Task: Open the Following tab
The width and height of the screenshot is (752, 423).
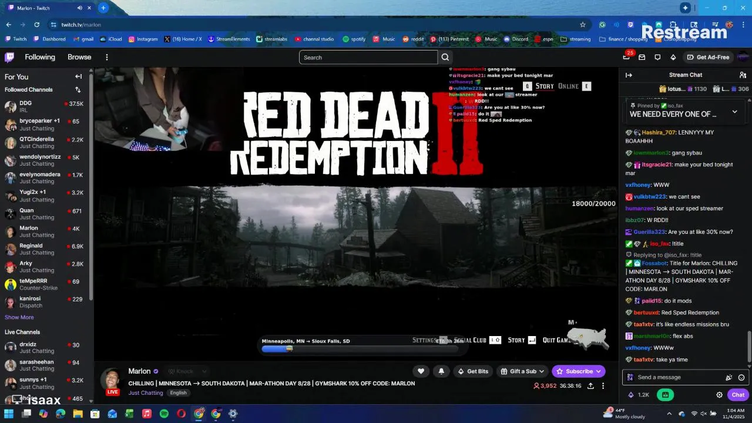Action: (40, 57)
